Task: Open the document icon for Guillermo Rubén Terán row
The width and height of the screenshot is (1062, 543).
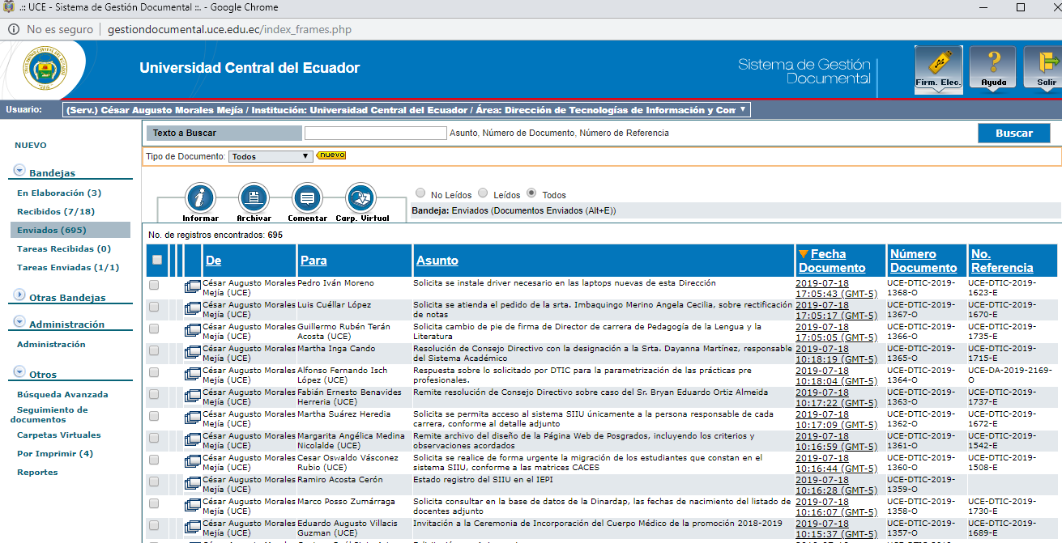Action: pos(193,330)
